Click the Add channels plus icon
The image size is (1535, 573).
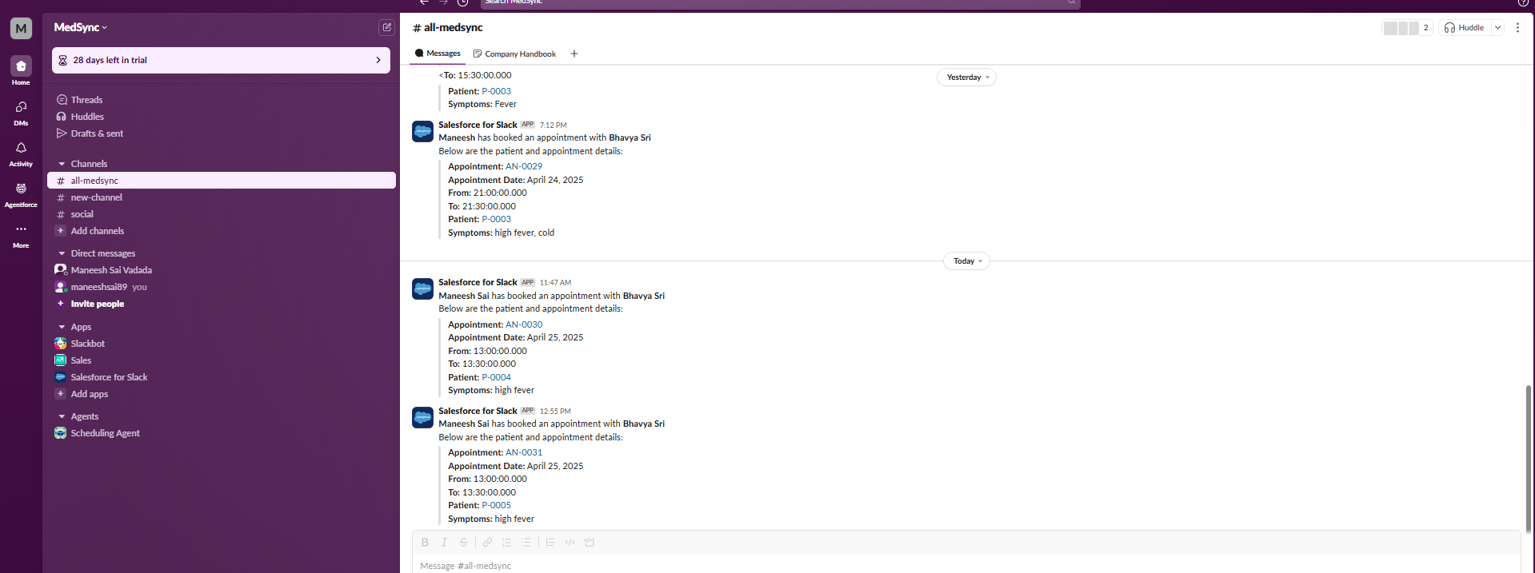coord(60,231)
